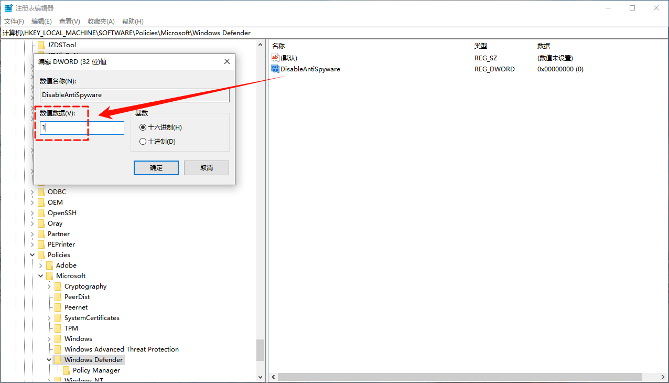Click the OpenSSH folder icon
Screen dimensions: 669x383
[x=41, y=212]
